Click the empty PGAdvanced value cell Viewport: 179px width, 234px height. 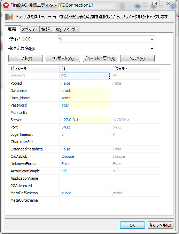coord(85,186)
